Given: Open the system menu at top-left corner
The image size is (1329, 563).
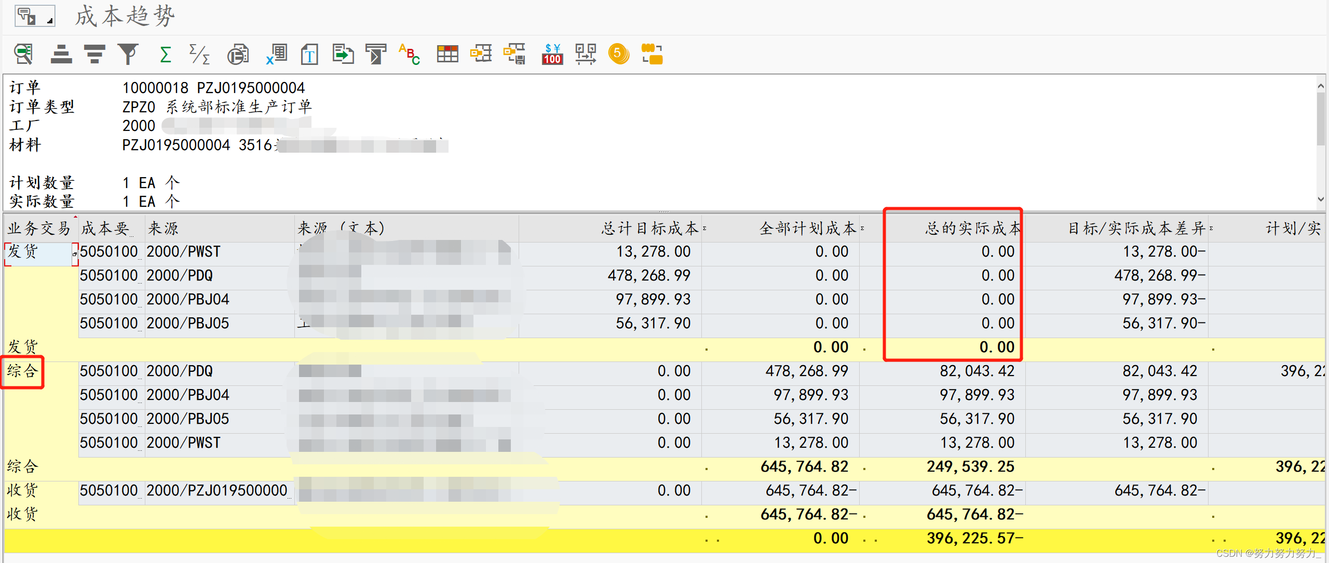Looking at the screenshot, I should (35, 16).
